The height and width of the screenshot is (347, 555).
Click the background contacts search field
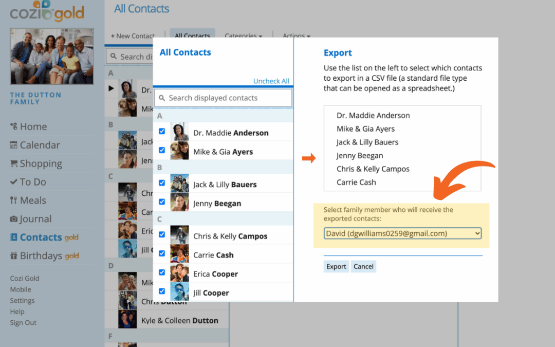pyautogui.click(x=129, y=57)
